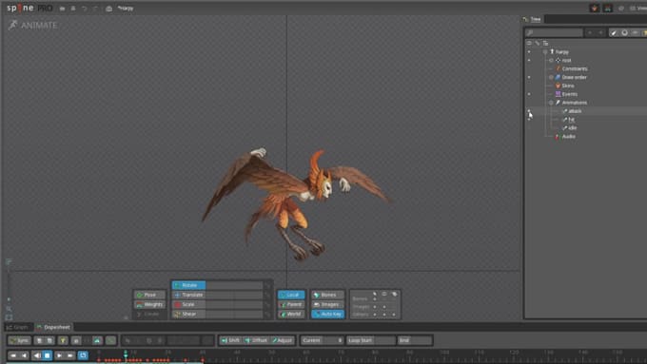Click the Adjust keys button

point(283,340)
